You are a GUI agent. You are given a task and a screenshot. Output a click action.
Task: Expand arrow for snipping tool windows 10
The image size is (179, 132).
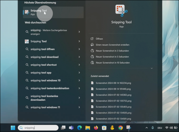click(79, 80)
